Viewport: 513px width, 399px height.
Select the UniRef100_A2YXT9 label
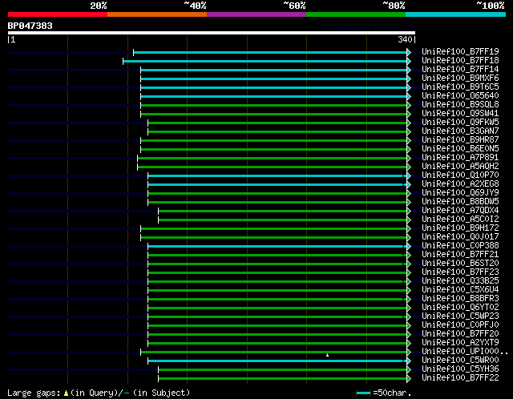460,343
